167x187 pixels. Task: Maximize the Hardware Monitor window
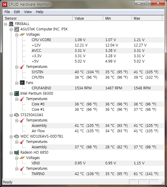[147, 3]
